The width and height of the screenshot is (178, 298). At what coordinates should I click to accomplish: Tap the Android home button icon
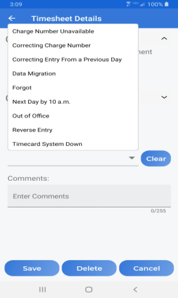click(x=89, y=289)
